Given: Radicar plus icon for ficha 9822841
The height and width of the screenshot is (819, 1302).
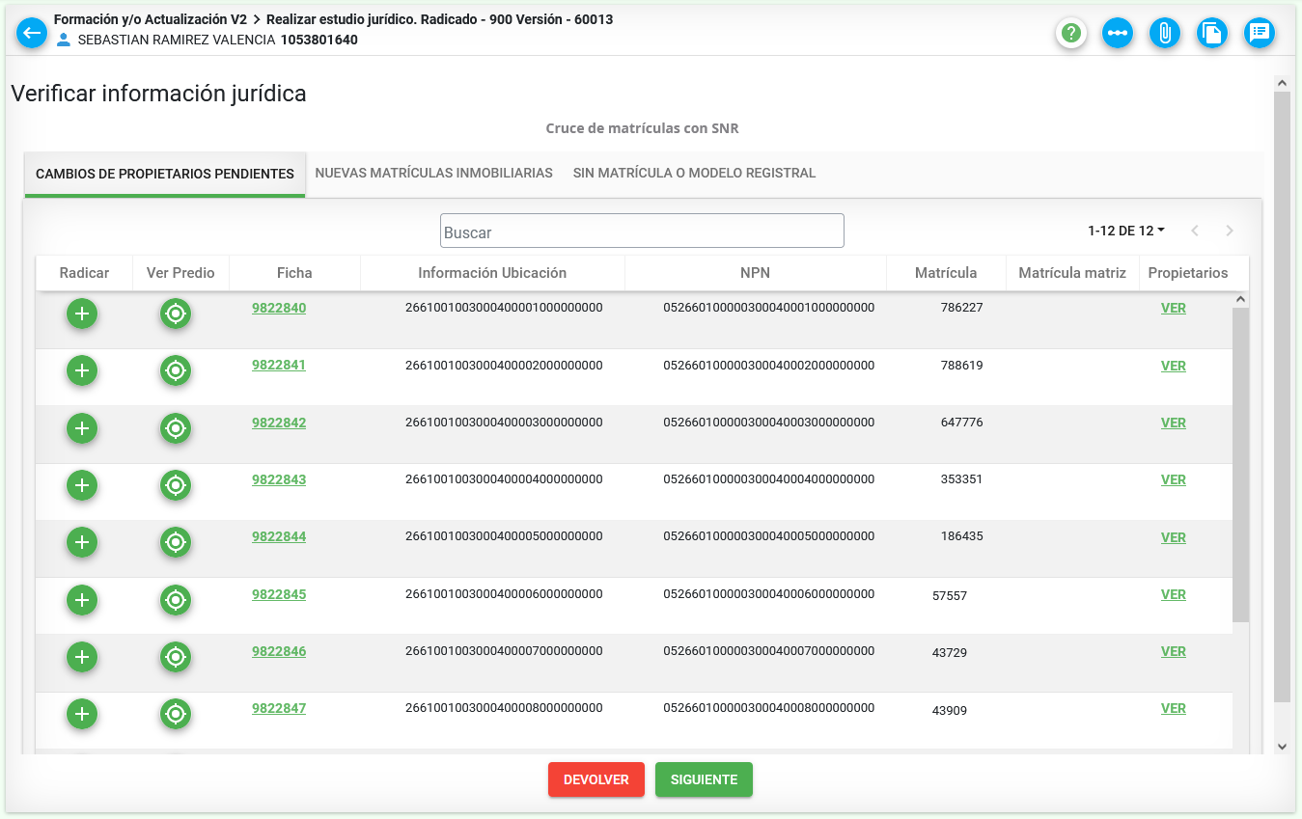Looking at the screenshot, I should [x=82, y=370].
